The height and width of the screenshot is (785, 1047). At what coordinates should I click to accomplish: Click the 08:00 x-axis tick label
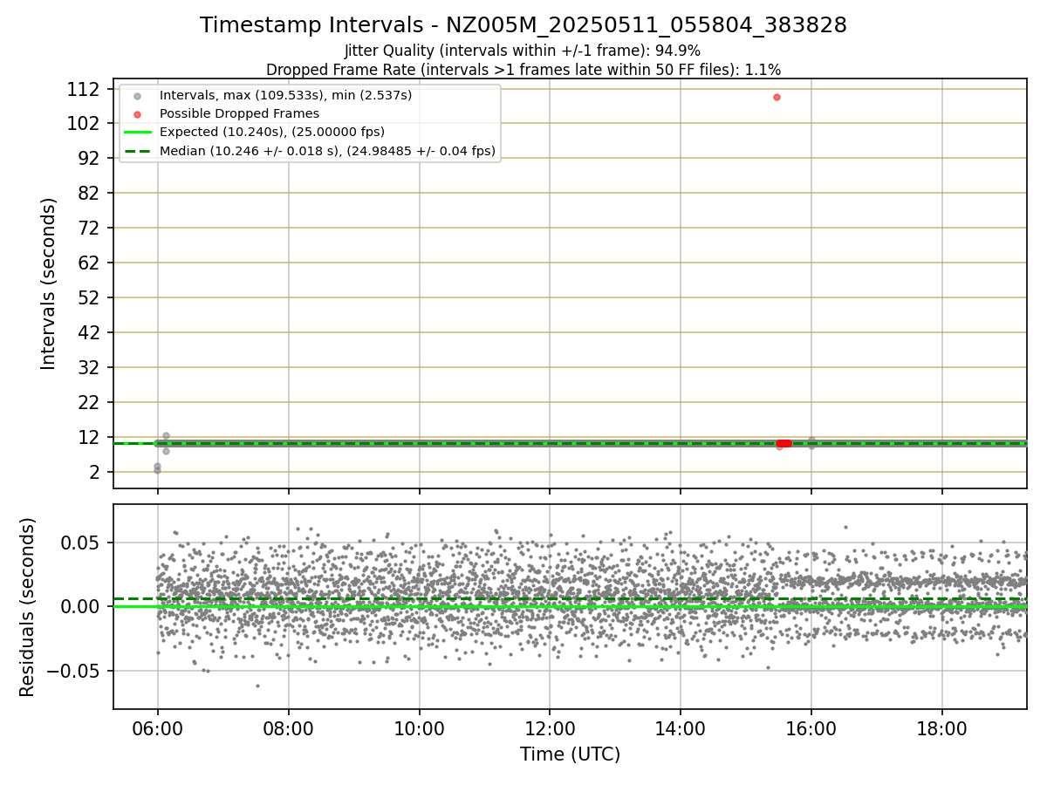coord(288,727)
